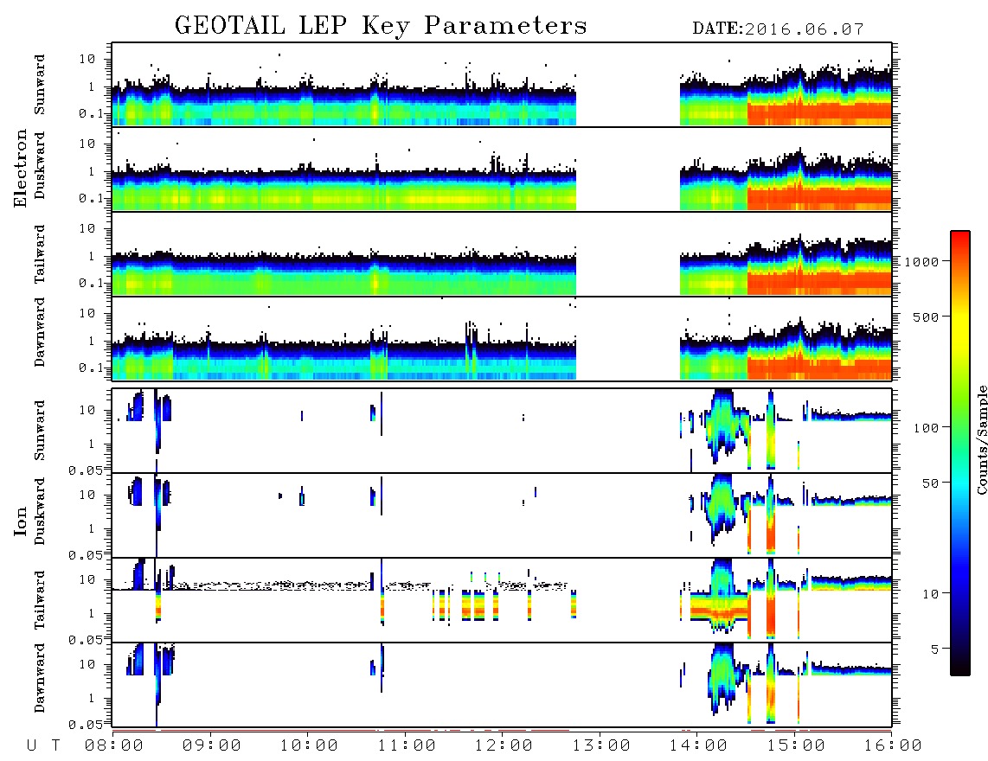Click the Ion Sunward spectrogram panel
Screen dimensions: 988x761
(502, 431)
